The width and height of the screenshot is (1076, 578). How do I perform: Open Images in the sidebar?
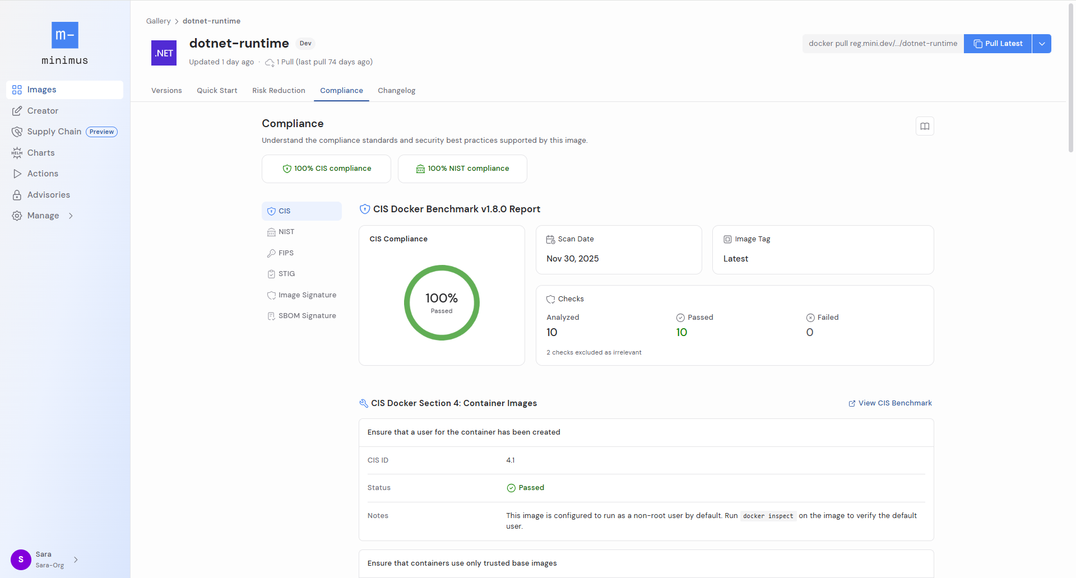[x=64, y=90]
